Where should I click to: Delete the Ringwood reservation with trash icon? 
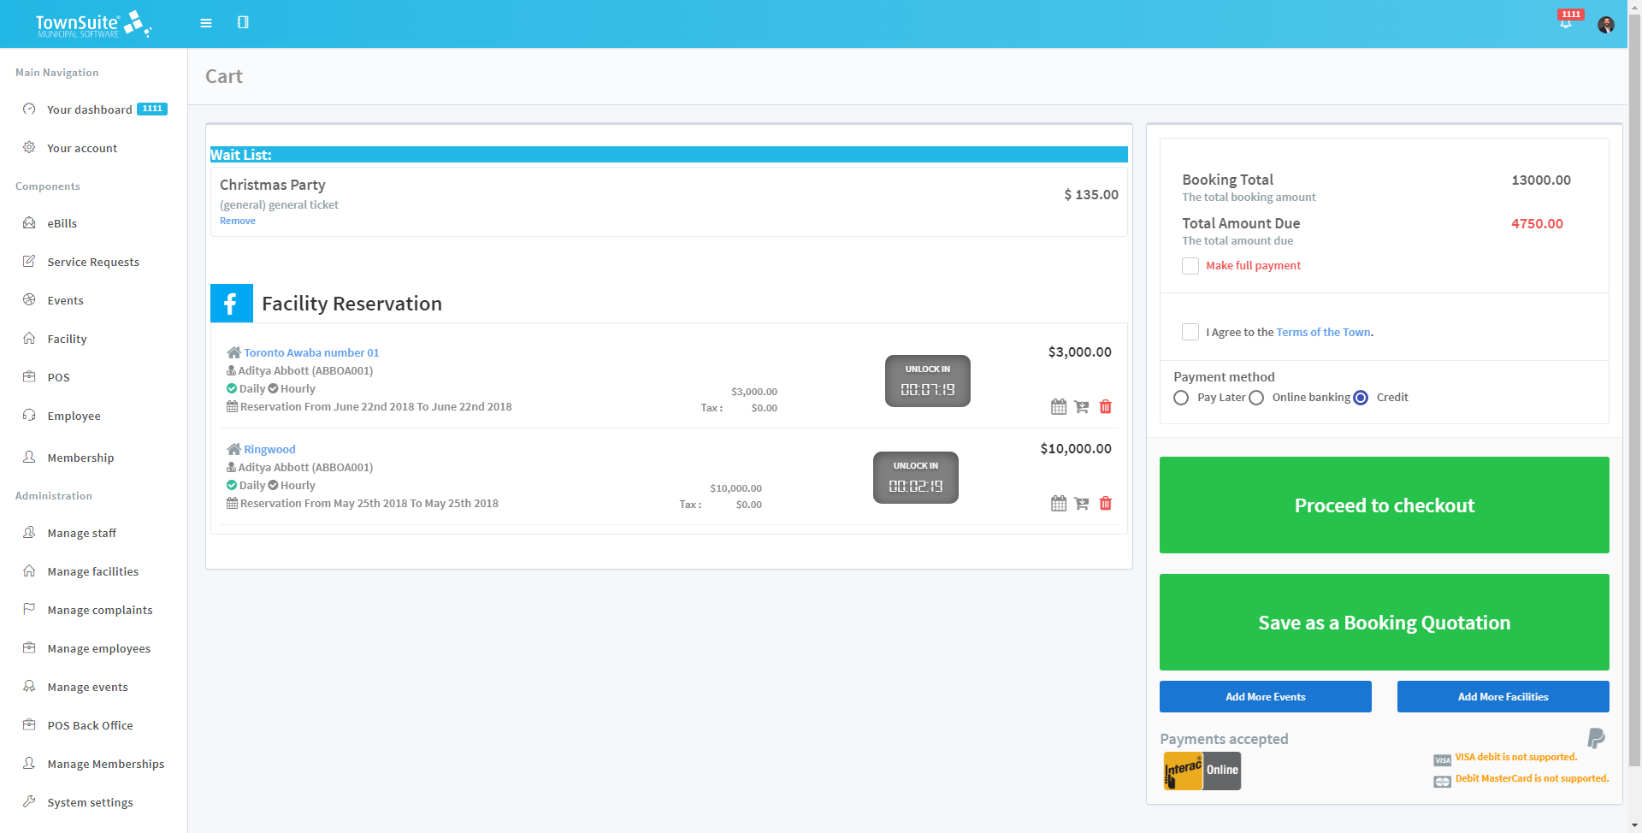pos(1105,504)
